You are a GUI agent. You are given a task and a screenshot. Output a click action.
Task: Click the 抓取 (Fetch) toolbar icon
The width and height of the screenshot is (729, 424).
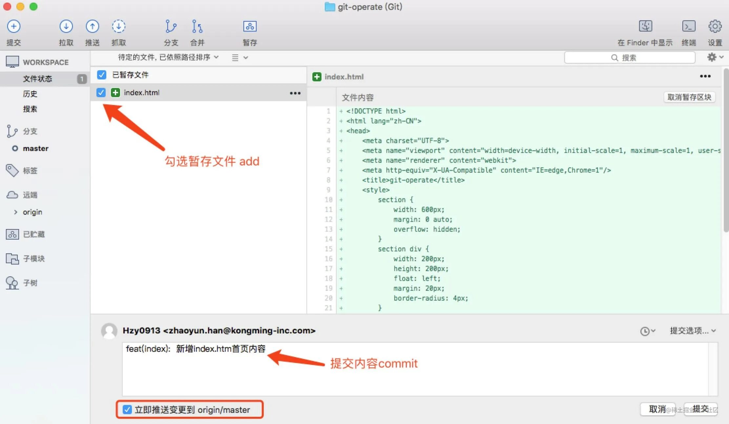(118, 26)
